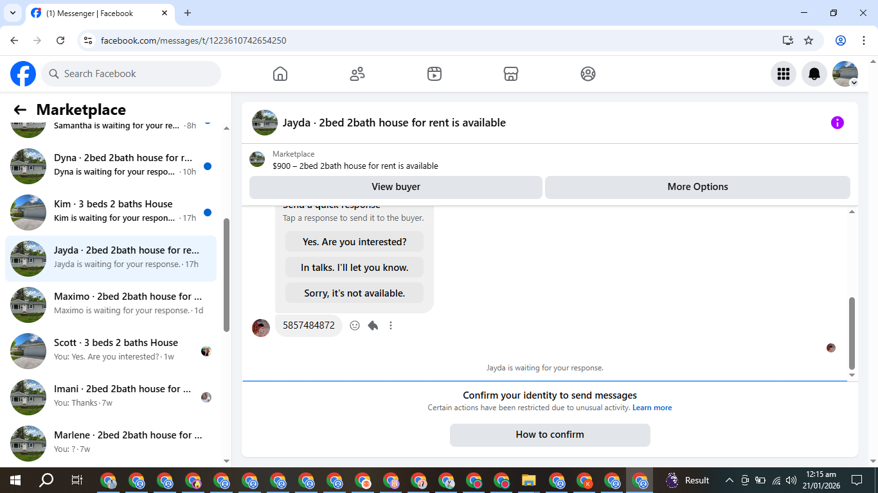Close the Messenger | Facebook tab
Screen dimensions: 878x493
165,13
